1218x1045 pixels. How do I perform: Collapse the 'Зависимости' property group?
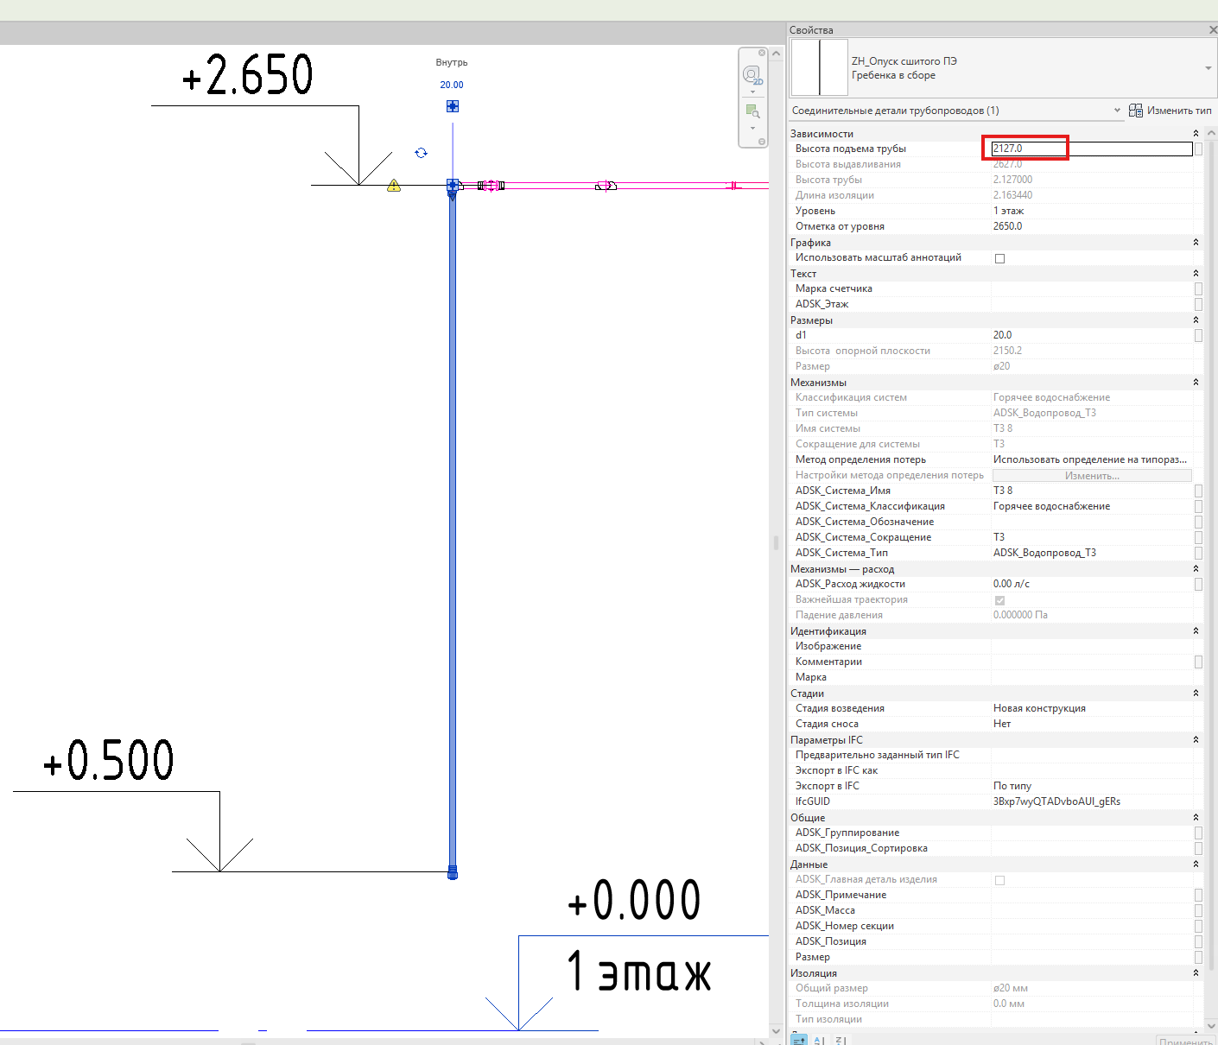(1196, 134)
